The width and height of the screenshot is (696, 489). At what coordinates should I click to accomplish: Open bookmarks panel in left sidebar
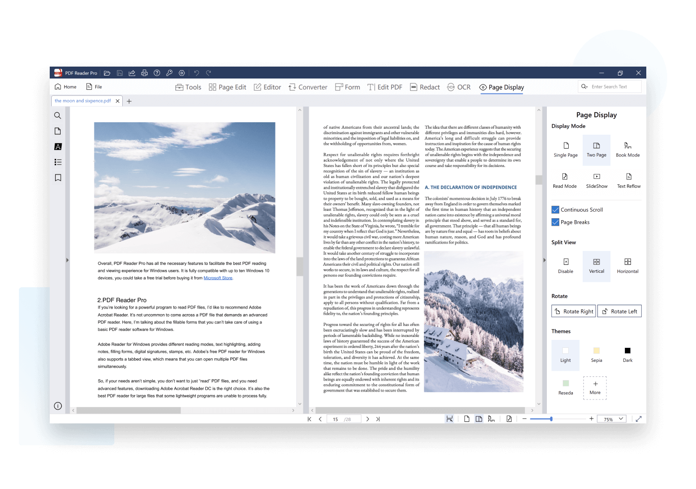[58, 178]
